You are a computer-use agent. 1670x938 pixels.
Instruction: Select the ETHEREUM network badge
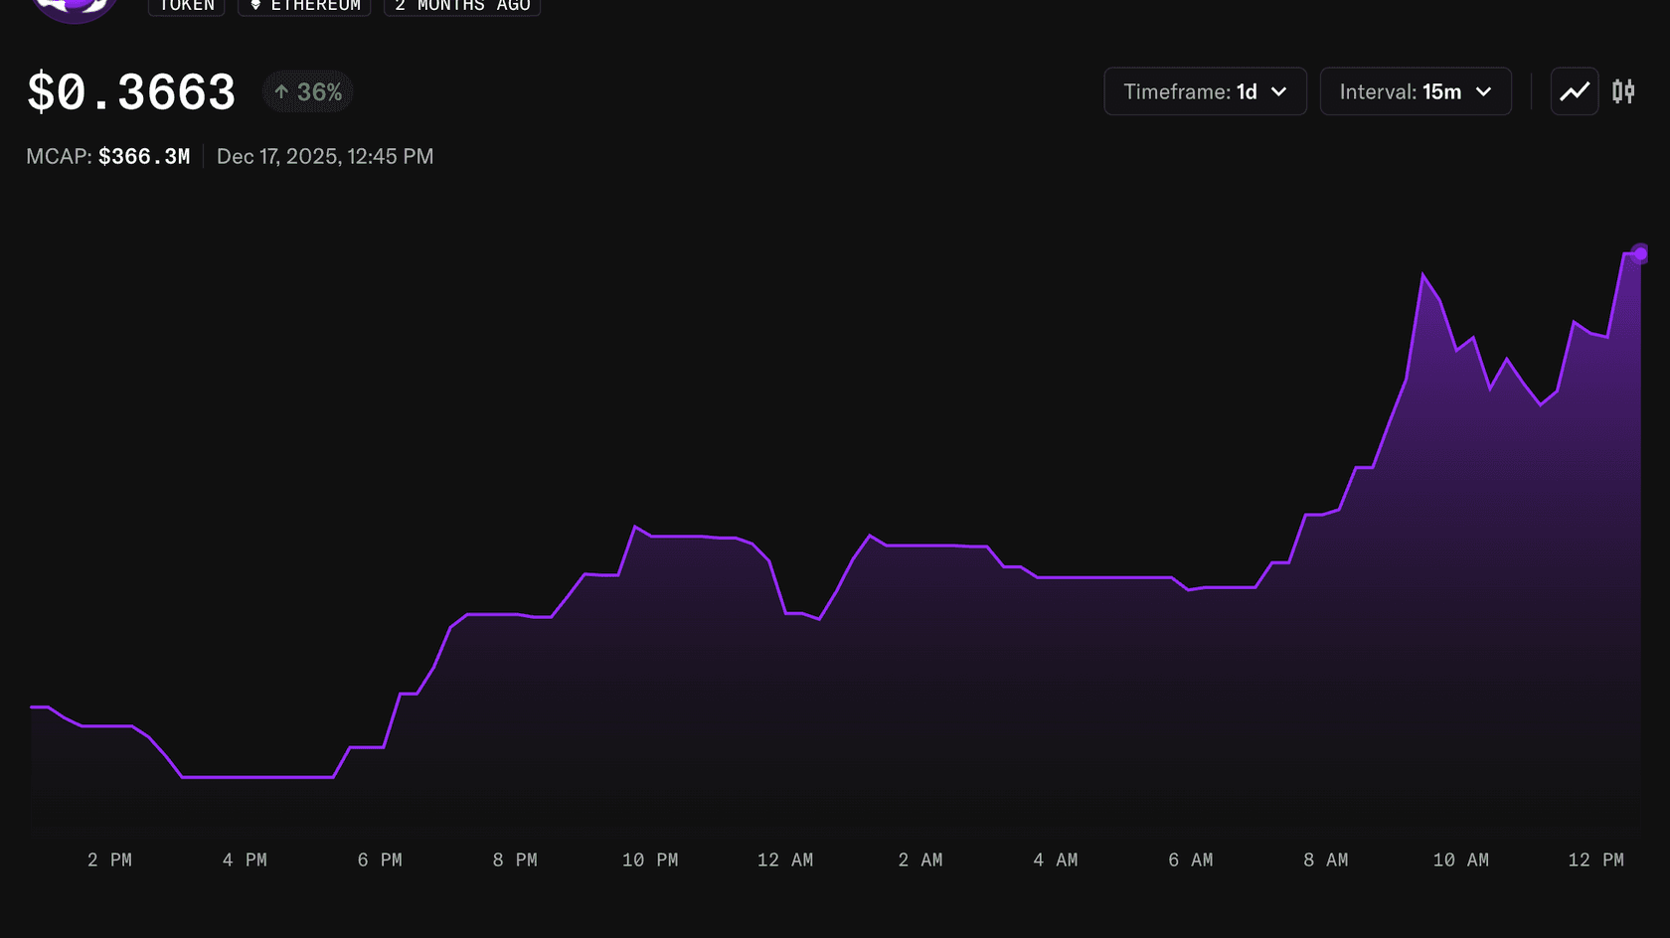pos(304,5)
